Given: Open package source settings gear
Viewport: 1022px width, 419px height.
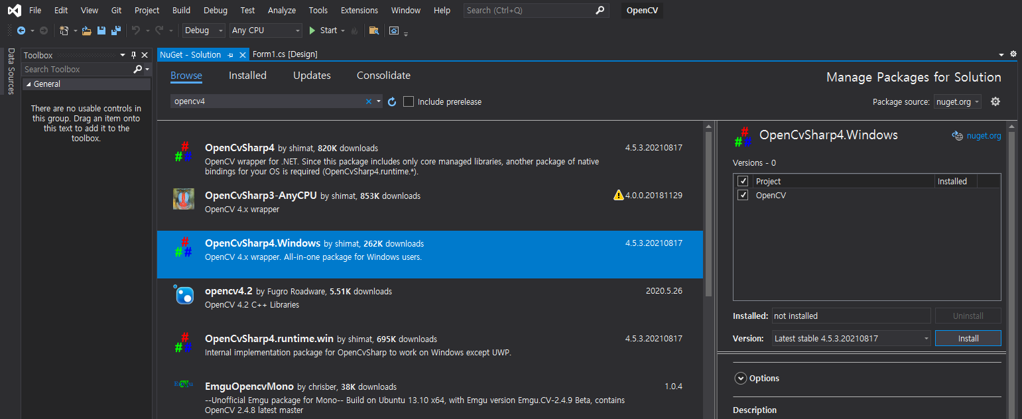Looking at the screenshot, I should [995, 101].
